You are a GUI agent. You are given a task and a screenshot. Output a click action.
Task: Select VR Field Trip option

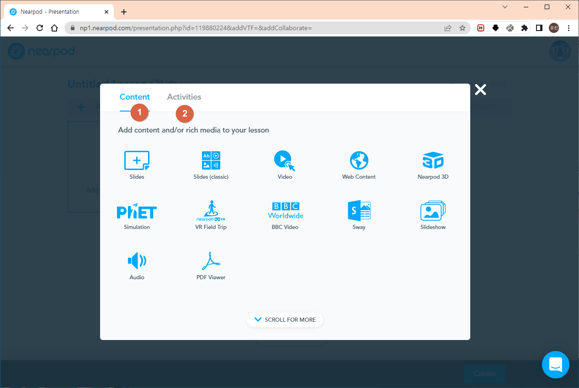click(211, 216)
